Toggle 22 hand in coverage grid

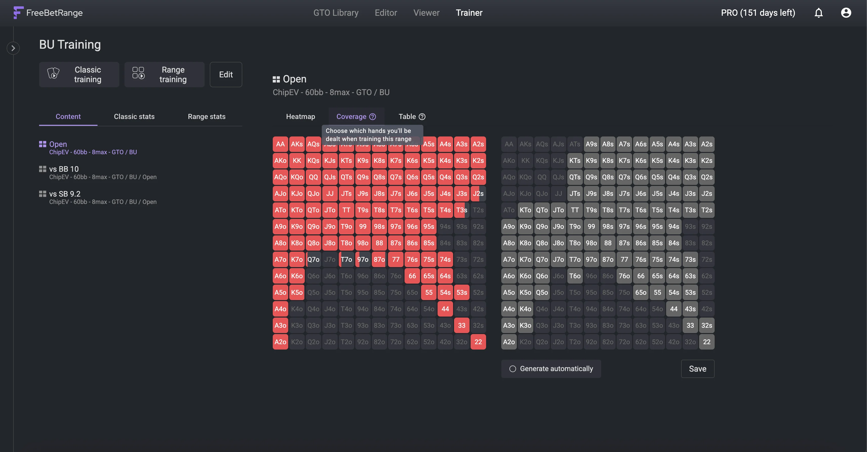(x=707, y=342)
